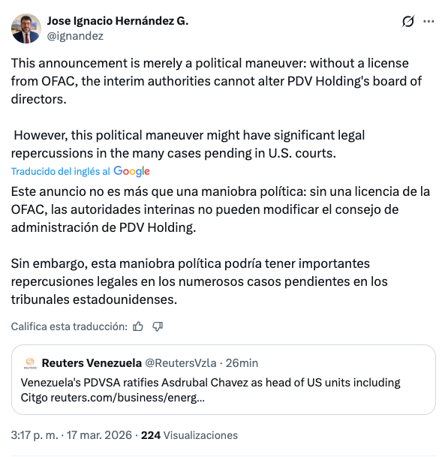
Task: Click the Spanish translated tweet text
Action: (221, 245)
